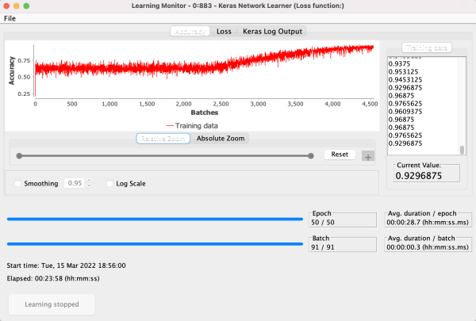Select the Training data tab in the values panel

(x=427, y=48)
